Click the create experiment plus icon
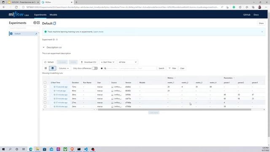 (35, 23)
